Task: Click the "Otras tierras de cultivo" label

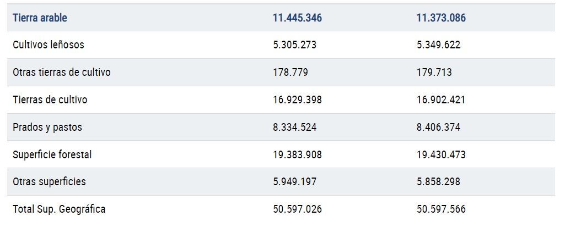Action: (62, 73)
